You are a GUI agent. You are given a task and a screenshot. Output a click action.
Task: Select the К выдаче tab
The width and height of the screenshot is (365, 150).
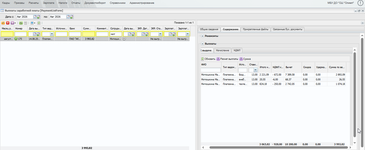(207, 50)
